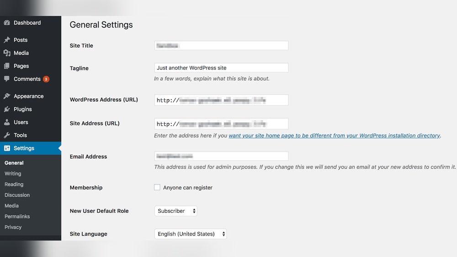457x257 pixels.
Task: Click the Appearance paintbrush icon
Action: tap(7, 96)
